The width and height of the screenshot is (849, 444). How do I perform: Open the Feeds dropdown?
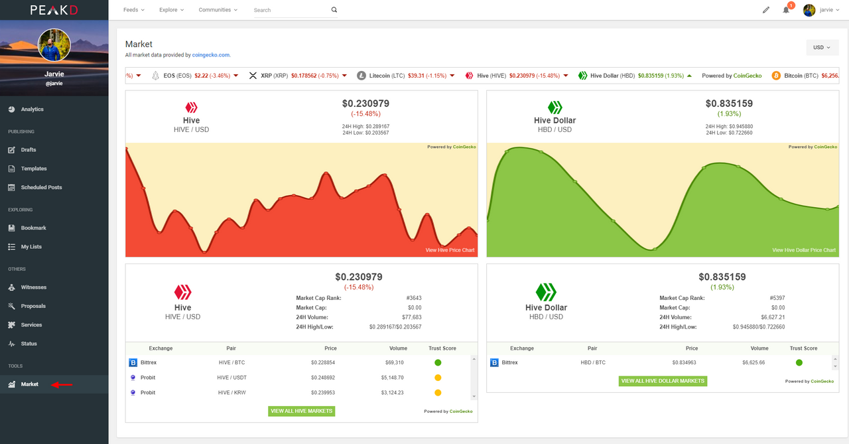134,10
